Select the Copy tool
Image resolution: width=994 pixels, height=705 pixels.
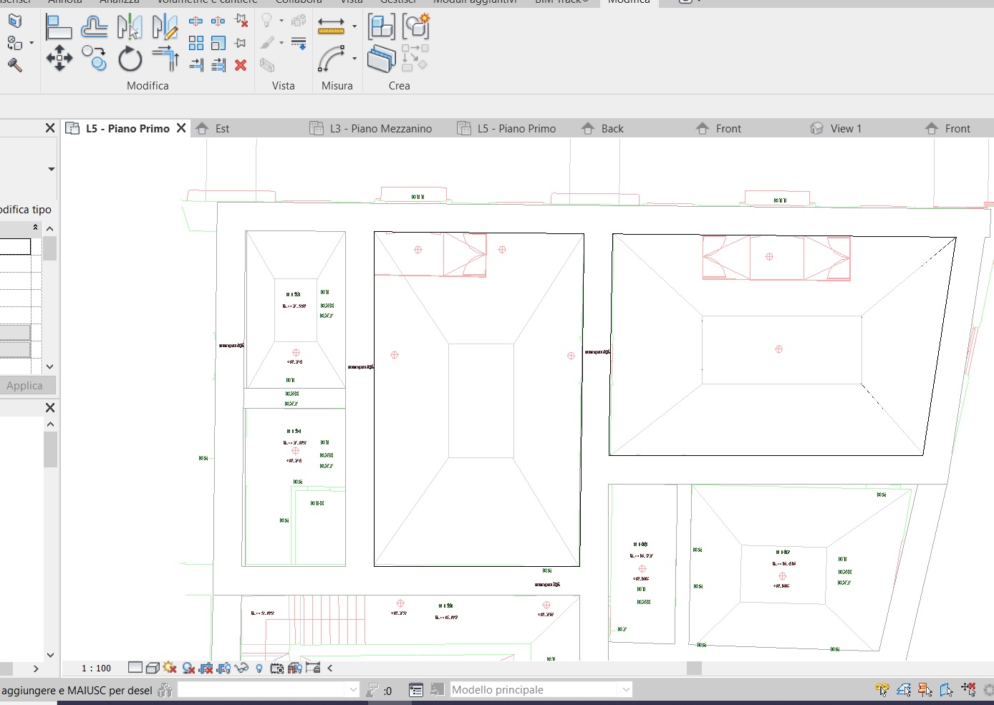[x=93, y=59]
